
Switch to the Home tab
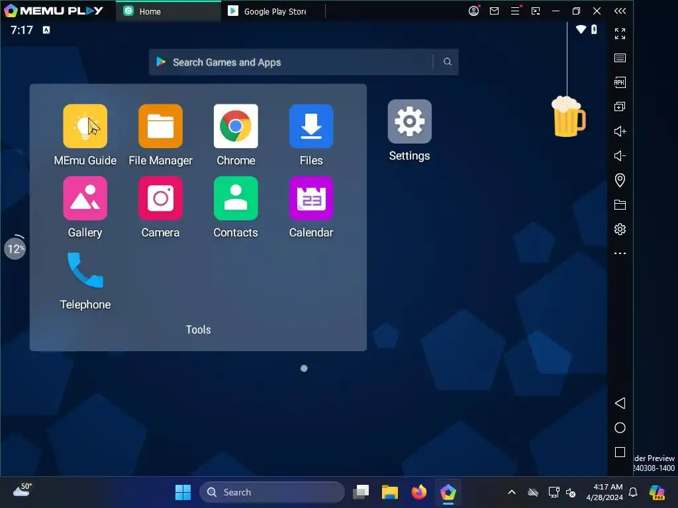[x=168, y=11]
